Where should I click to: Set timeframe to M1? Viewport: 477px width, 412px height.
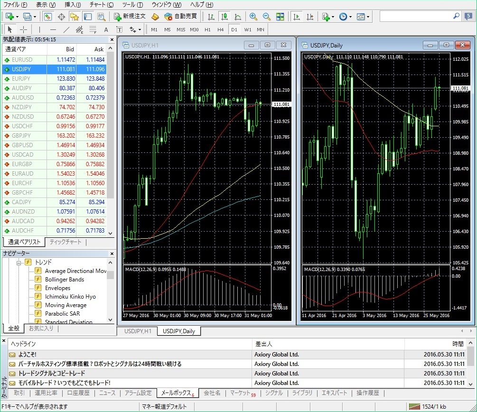(x=154, y=29)
